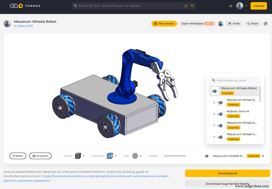Open the Snapshot tool
This screenshot has width=272, height=189.
click(40, 156)
